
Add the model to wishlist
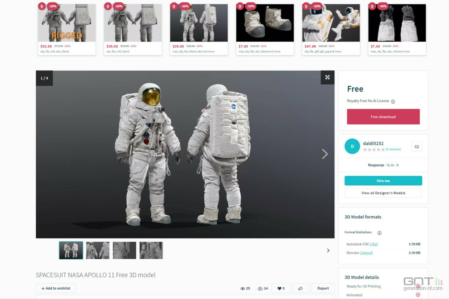coord(56,288)
